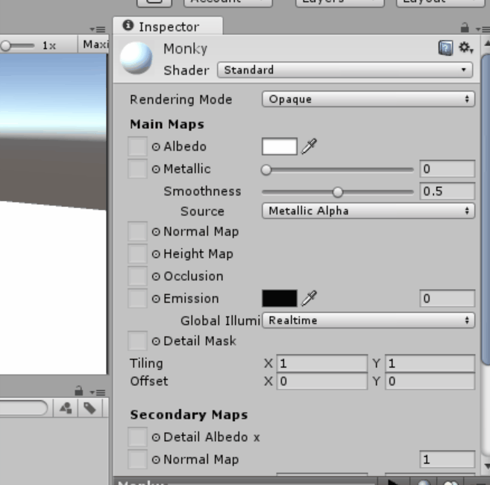Select texture picker circle for Occlusion
Image resolution: width=490 pixels, height=485 pixels.
tap(156, 276)
